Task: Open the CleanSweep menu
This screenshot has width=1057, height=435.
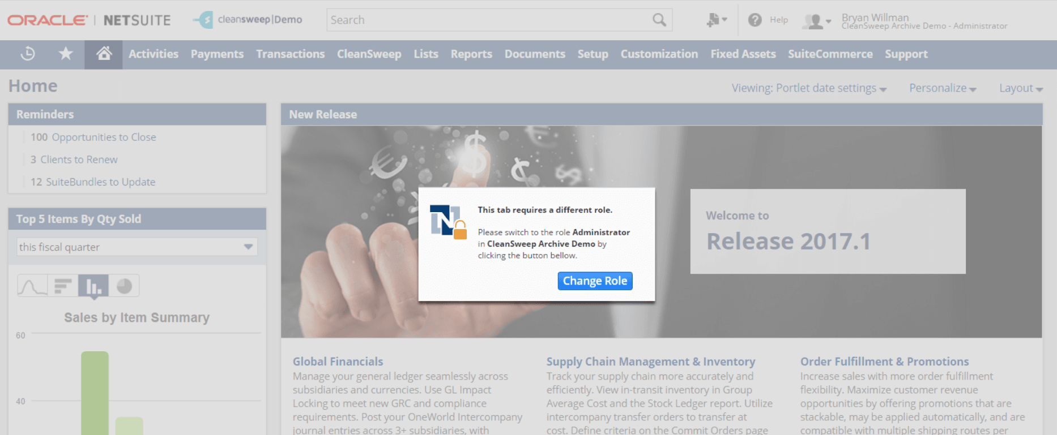Action: click(x=369, y=54)
